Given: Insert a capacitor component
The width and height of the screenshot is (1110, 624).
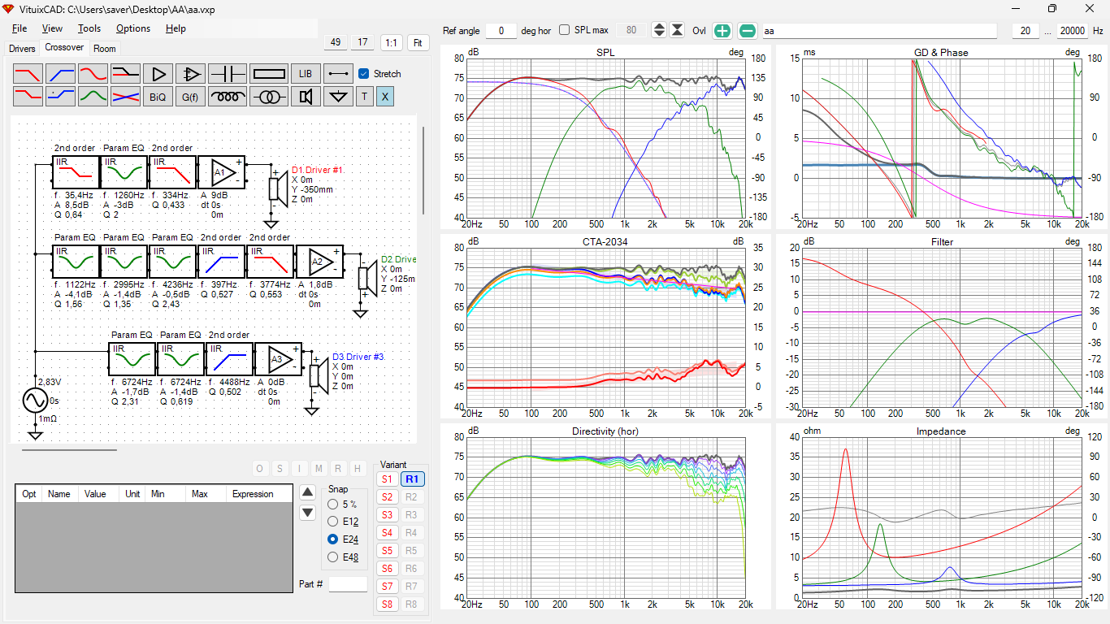Looking at the screenshot, I should pos(228,74).
